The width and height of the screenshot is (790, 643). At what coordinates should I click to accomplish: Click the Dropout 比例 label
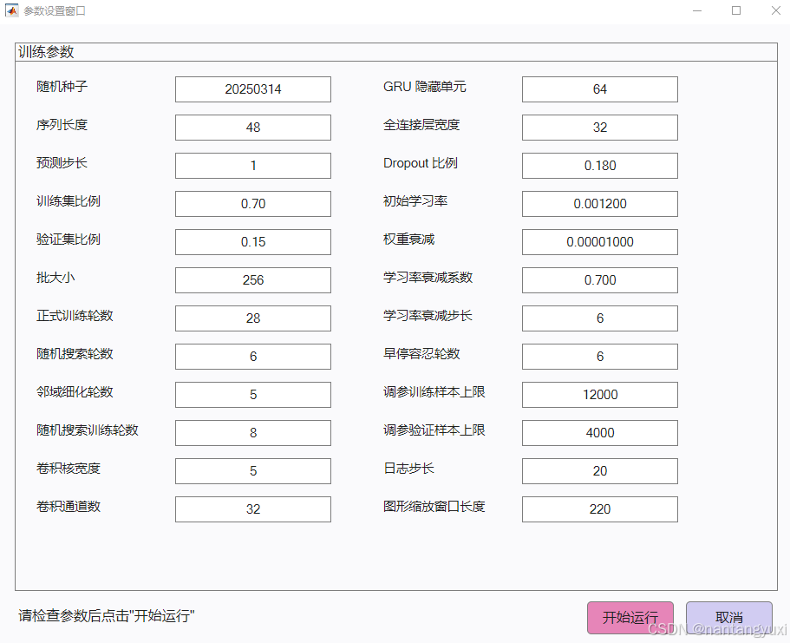click(421, 163)
